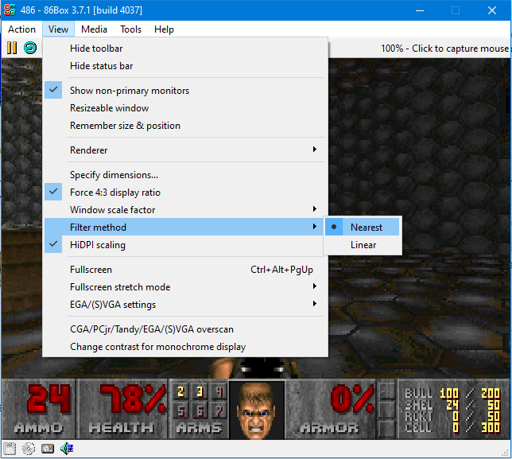Select Nearest filter method
Image resolution: width=512 pixels, height=459 pixels.
(362, 227)
